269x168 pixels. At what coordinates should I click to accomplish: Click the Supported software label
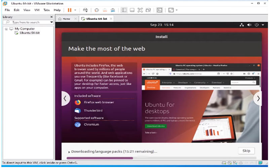coord(89,118)
